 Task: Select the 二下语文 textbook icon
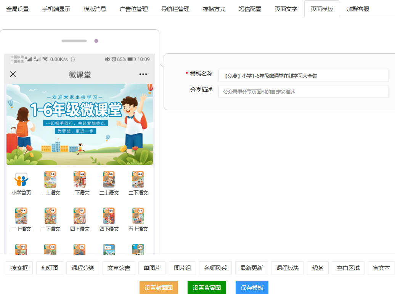click(138, 179)
